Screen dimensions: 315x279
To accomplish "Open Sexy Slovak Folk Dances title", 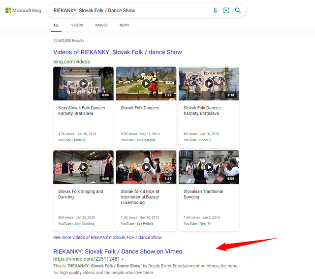I will (x=83, y=111).
